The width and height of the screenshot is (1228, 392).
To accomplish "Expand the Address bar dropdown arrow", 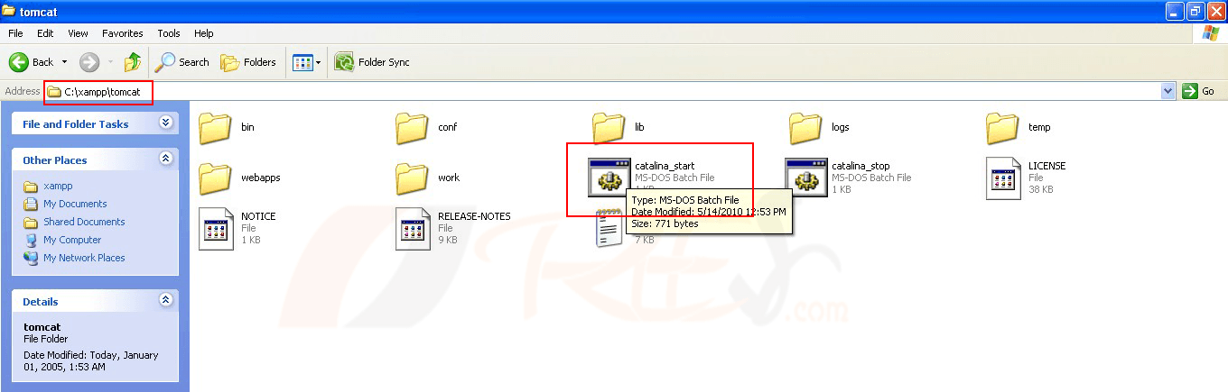I will pos(1168,91).
